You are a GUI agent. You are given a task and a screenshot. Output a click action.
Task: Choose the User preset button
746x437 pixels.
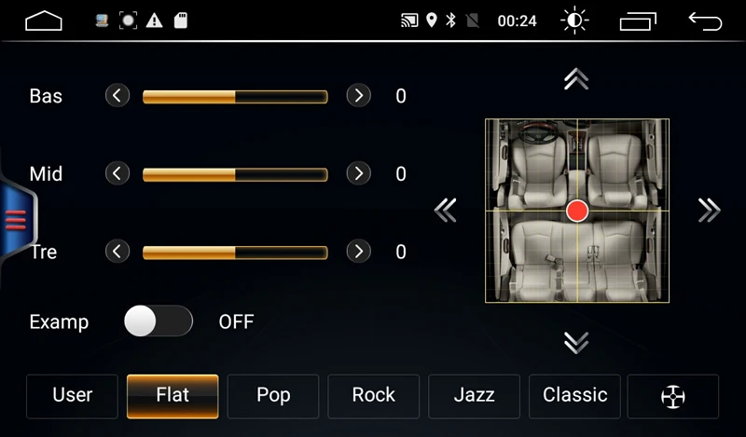(73, 396)
